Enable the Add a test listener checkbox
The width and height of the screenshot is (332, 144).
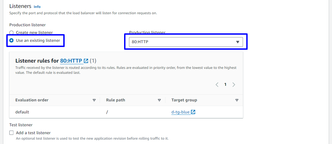(12, 133)
